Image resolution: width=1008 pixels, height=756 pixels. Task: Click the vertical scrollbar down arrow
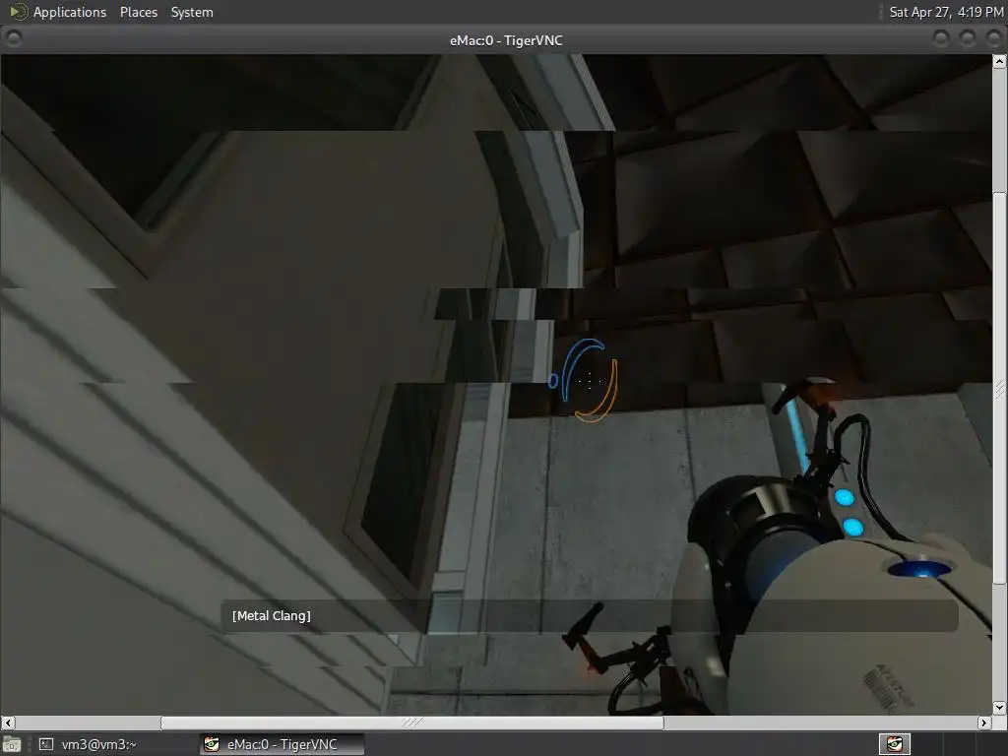(999, 708)
